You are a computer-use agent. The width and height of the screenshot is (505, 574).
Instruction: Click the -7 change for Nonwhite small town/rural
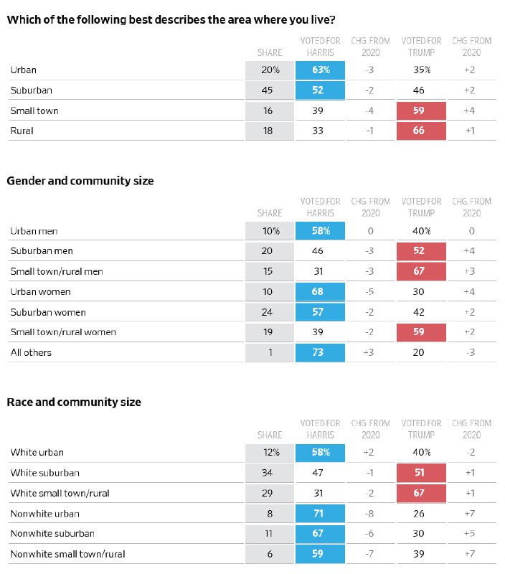[369, 554]
